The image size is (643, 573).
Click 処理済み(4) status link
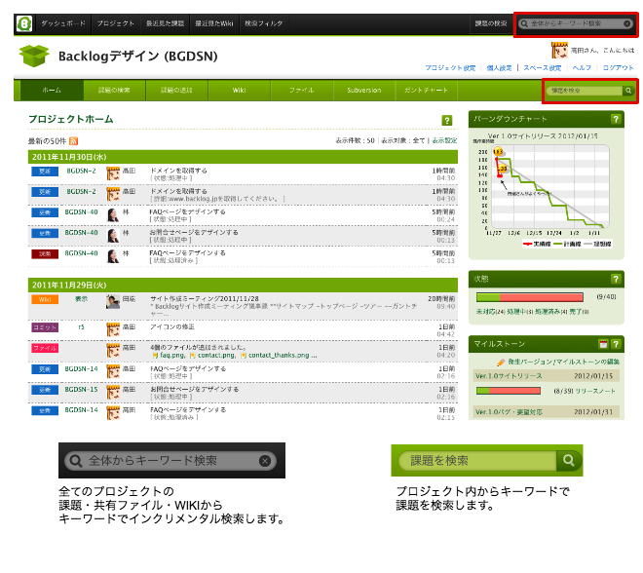[551, 312]
